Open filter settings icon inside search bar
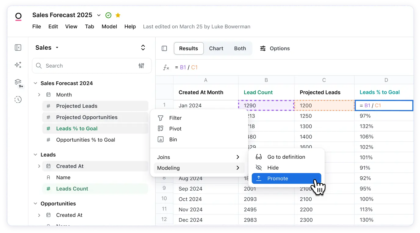 (141, 65)
